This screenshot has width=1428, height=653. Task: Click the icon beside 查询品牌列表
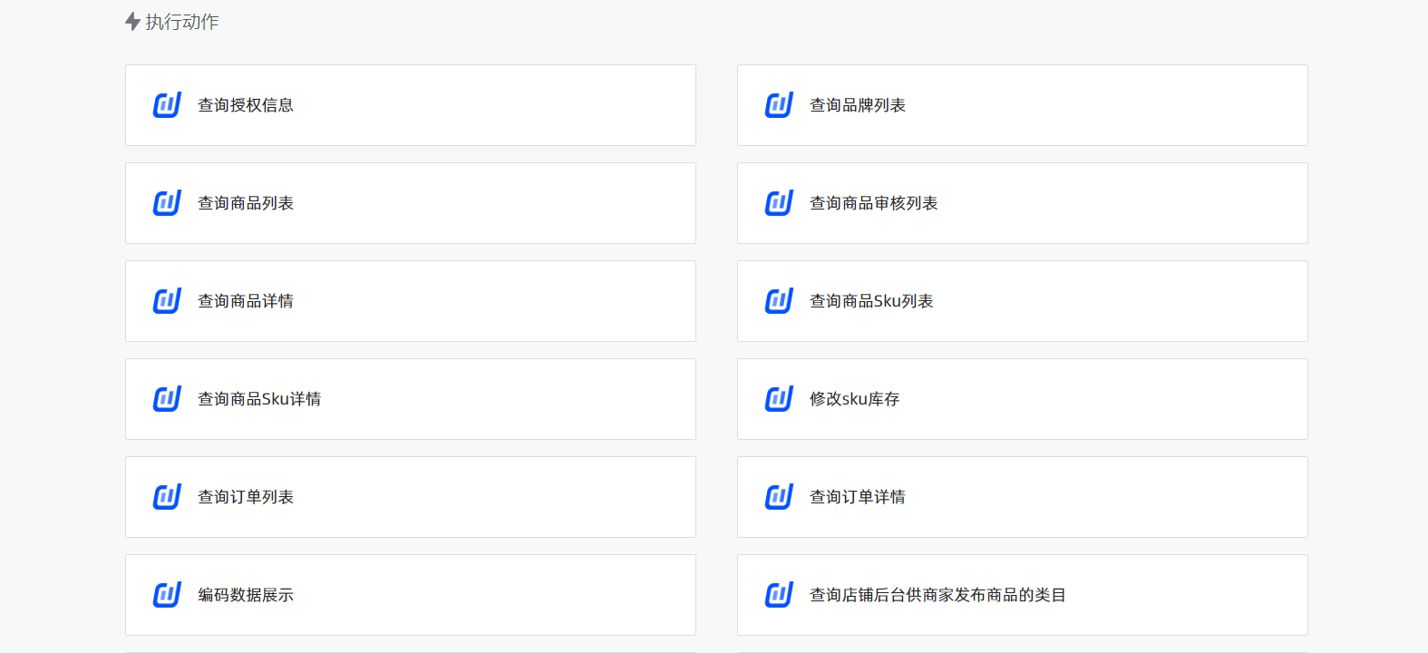[x=779, y=105]
